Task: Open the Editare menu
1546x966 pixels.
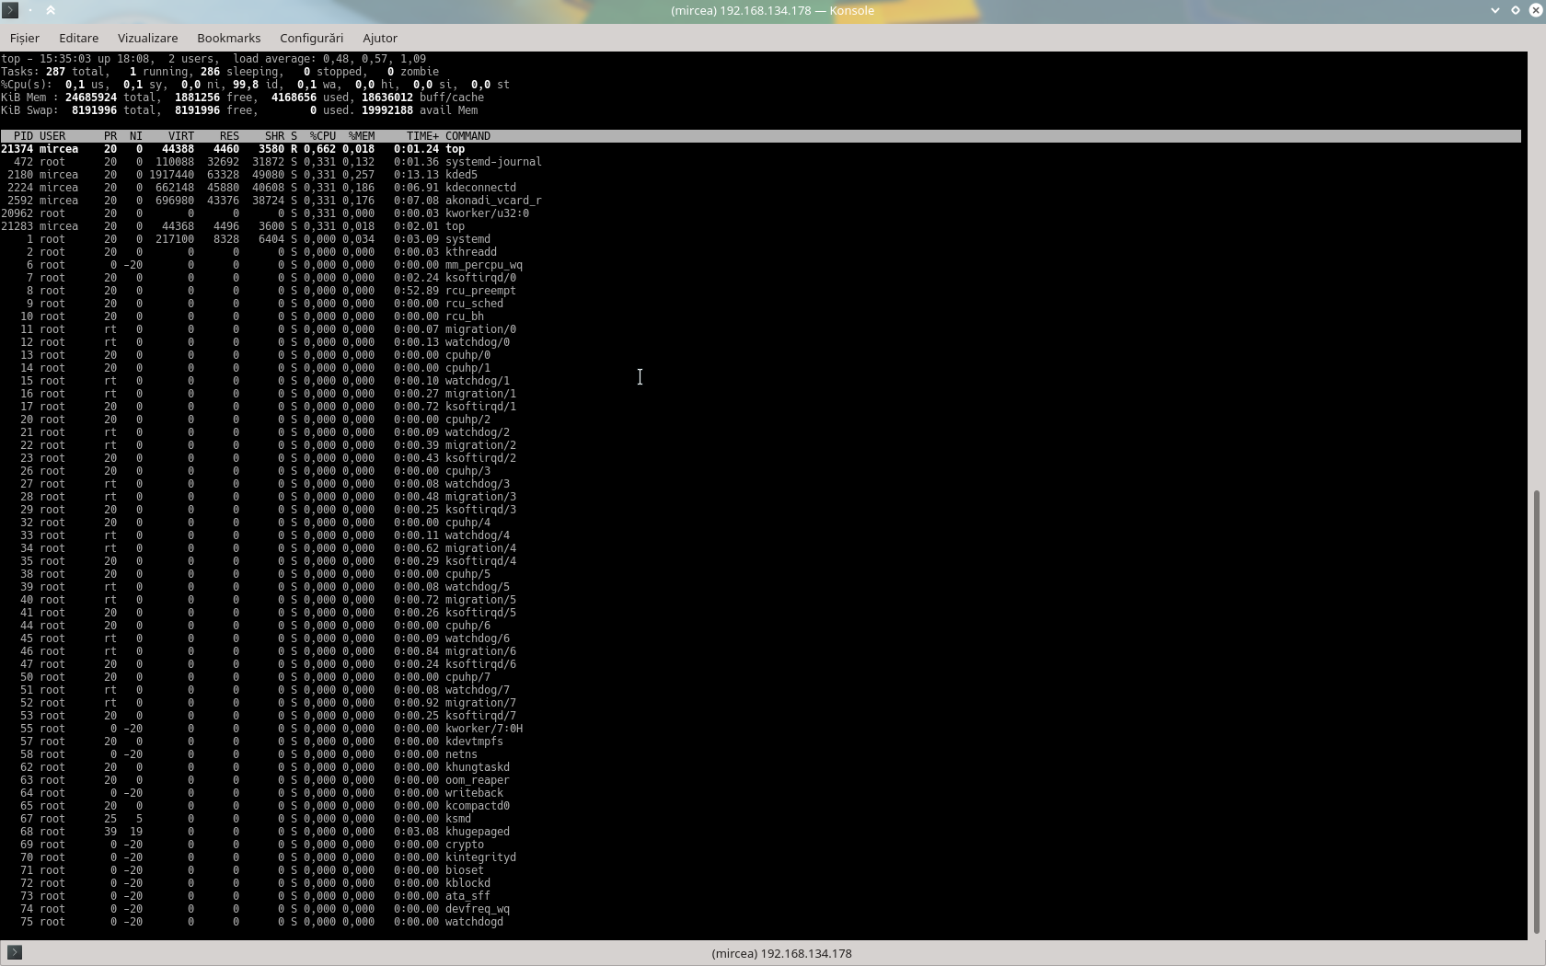Action: pyautogui.click(x=78, y=38)
